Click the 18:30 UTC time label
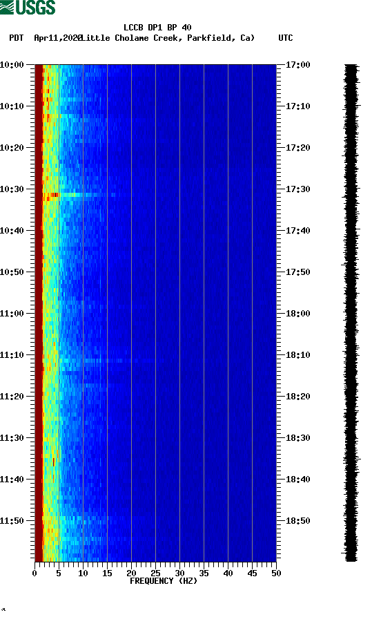 [298, 437]
